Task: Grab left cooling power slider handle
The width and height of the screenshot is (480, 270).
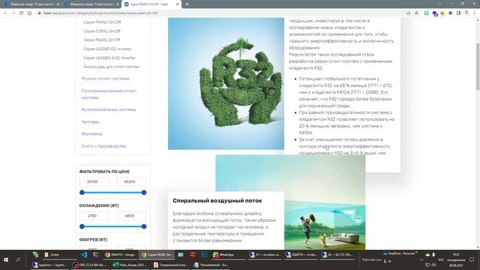Action: point(82,226)
